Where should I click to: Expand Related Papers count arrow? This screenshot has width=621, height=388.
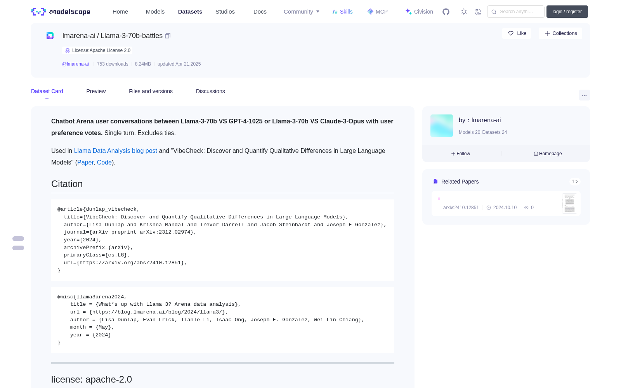575,182
